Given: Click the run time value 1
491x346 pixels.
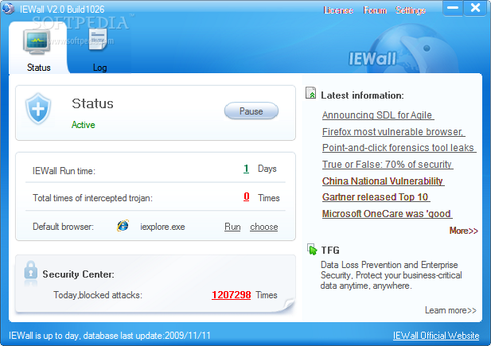Looking at the screenshot, I should click(247, 169).
